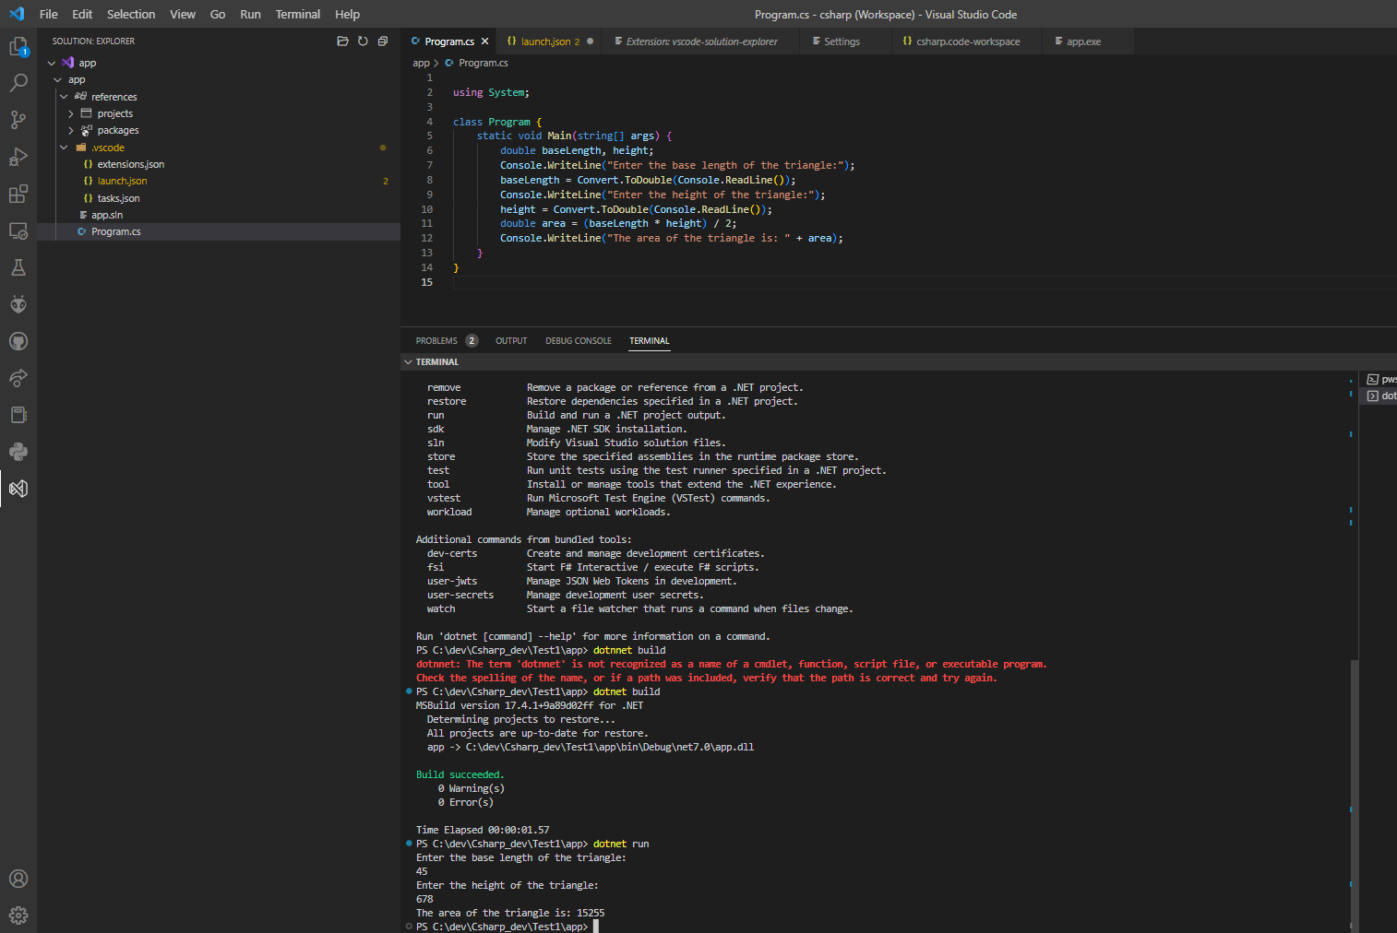Open extensions.json in the tree

pyautogui.click(x=130, y=164)
